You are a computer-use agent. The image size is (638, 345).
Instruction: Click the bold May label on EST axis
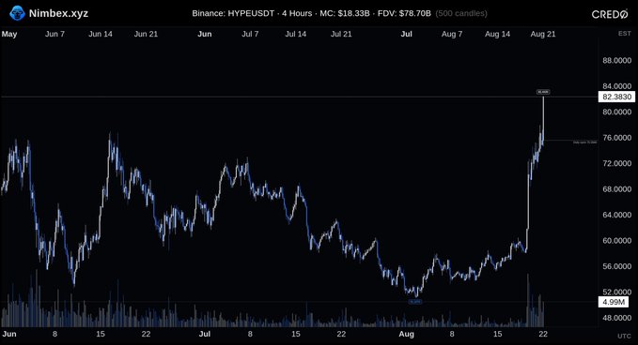(9, 34)
